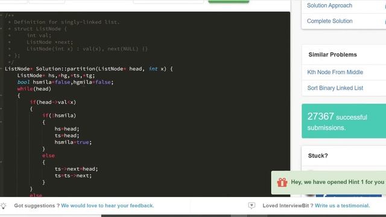
Task: Collapse fold at brace under if(head->val<x)
Action: point(1,108)
